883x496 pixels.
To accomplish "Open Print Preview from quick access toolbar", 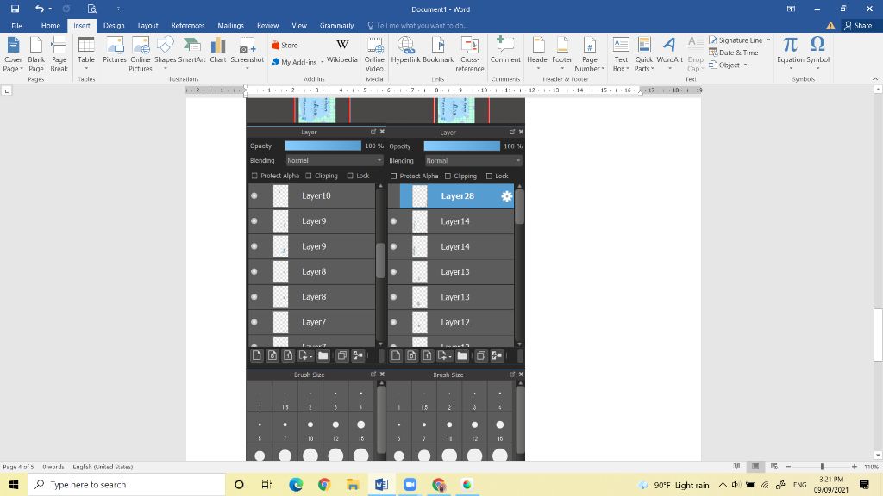I will coord(91,9).
